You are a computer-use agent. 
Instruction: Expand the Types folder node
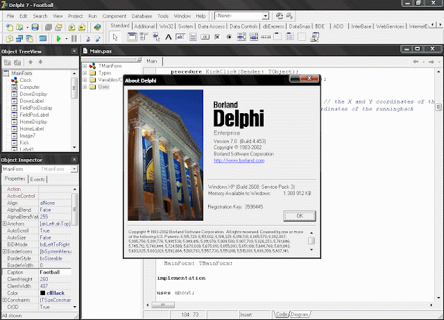click(85, 73)
